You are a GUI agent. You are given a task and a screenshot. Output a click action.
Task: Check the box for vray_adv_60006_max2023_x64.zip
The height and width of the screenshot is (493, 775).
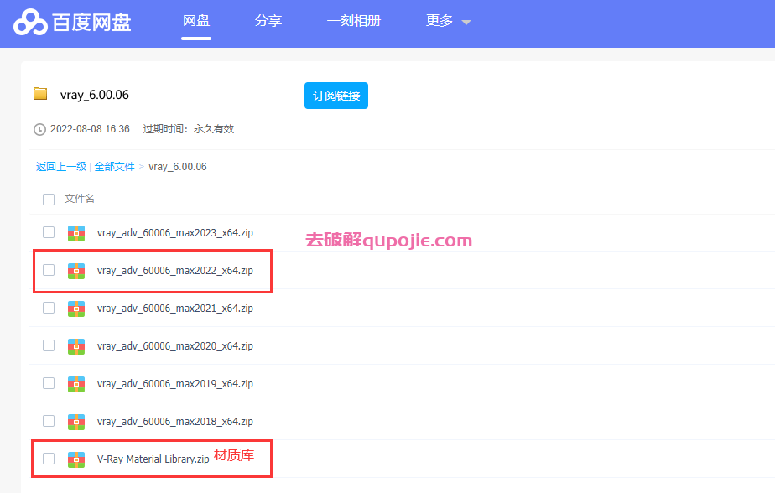point(49,232)
